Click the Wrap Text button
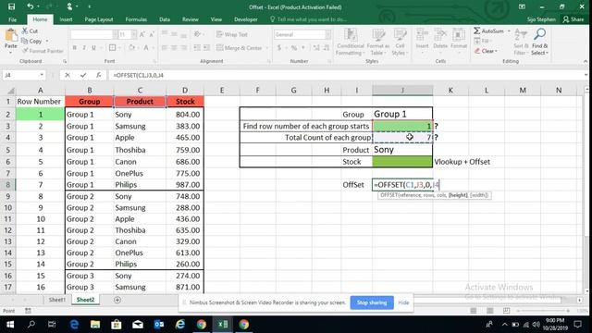The height and width of the screenshot is (333, 592). coord(232,34)
